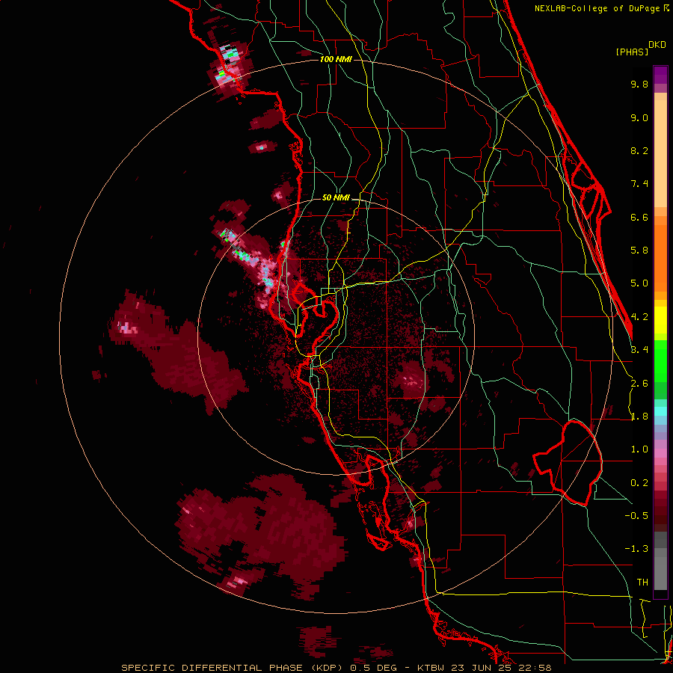Click the DKD product code label
Image resolution: width=673 pixels, height=673 pixels.
[657, 45]
